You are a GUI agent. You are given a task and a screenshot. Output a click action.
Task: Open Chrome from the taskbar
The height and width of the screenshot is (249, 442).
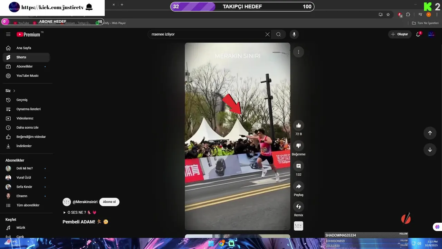(221, 243)
